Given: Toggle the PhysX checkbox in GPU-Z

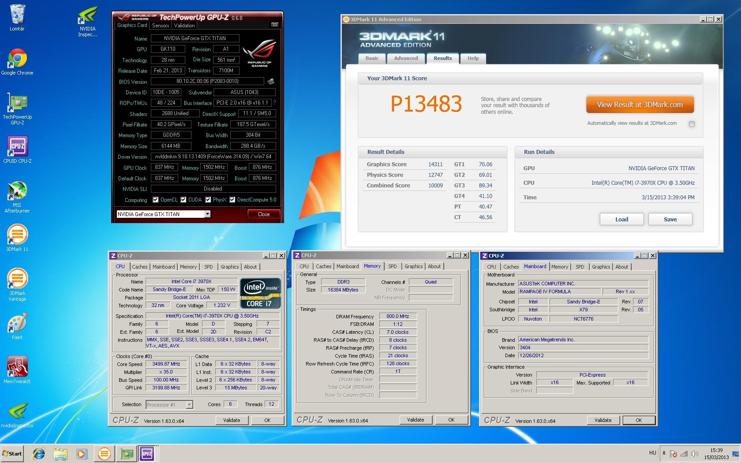Looking at the screenshot, I should click(x=208, y=200).
